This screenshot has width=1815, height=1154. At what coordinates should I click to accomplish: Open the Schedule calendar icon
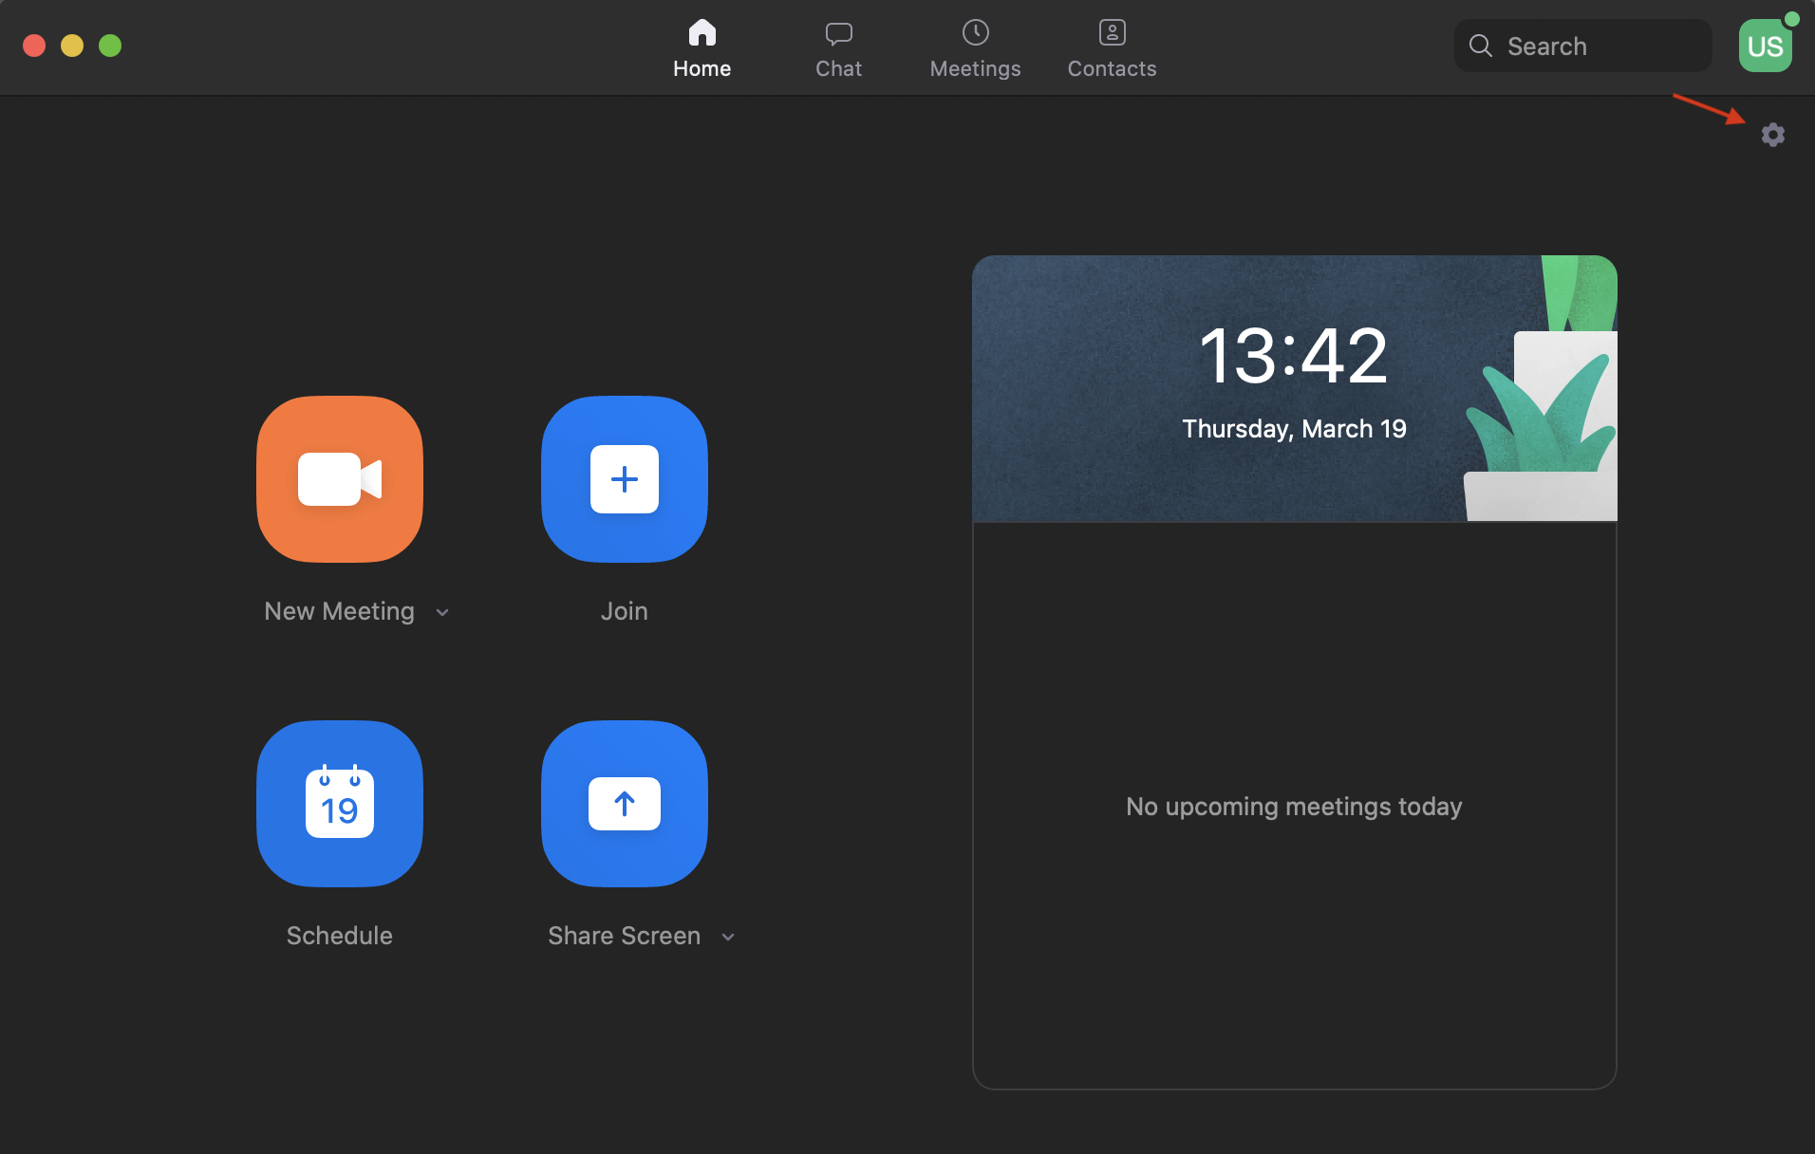point(340,804)
